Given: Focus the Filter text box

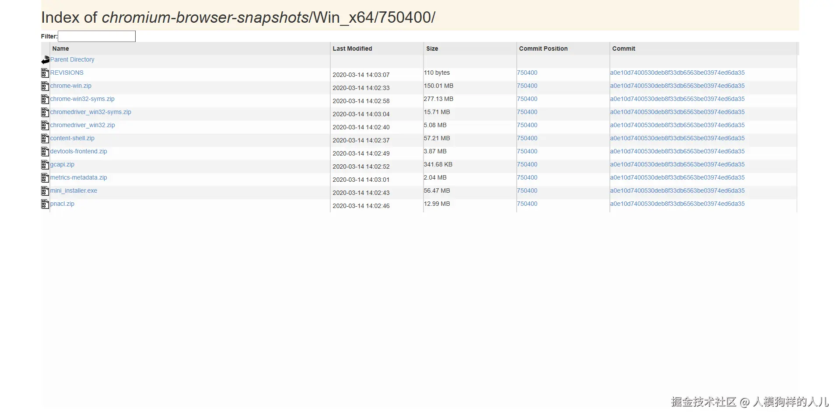Looking at the screenshot, I should (97, 36).
